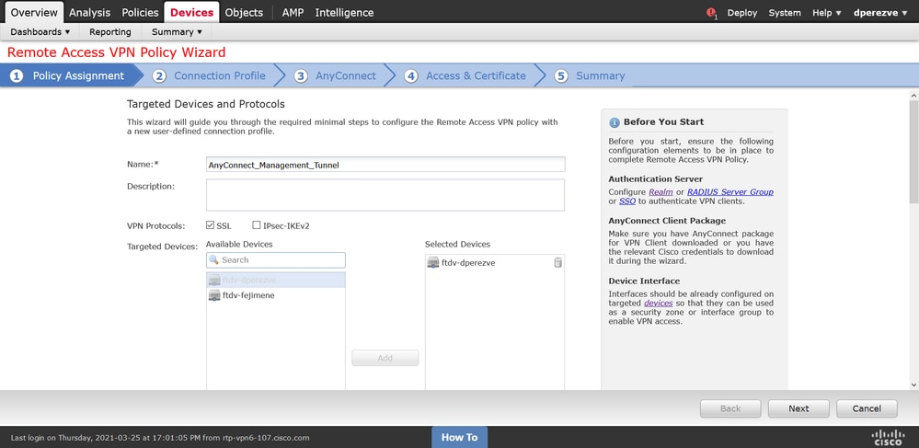Open the dperezve user menu
This screenshot has width=919, height=448.
coord(881,12)
